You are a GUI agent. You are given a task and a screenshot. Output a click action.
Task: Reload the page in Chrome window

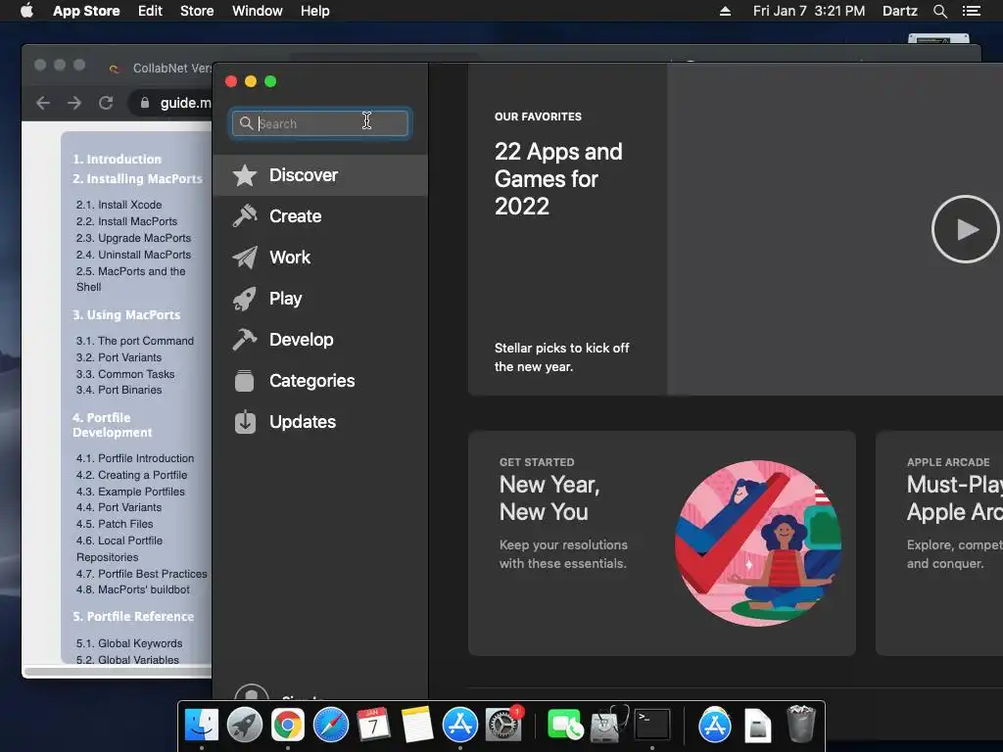106,103
